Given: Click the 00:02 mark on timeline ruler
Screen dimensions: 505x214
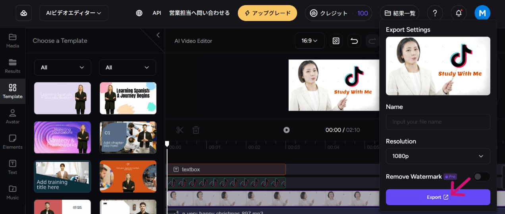Looking at the screenshot, I should coord(254,147).
